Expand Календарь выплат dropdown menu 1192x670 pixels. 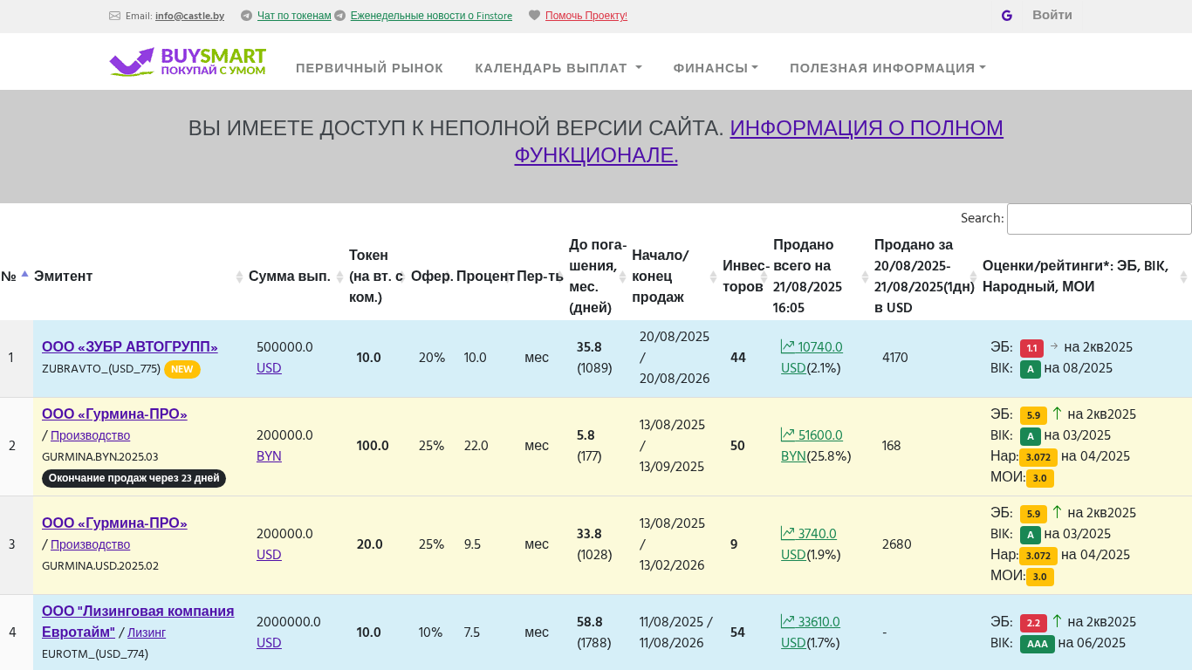click(558, 68)
